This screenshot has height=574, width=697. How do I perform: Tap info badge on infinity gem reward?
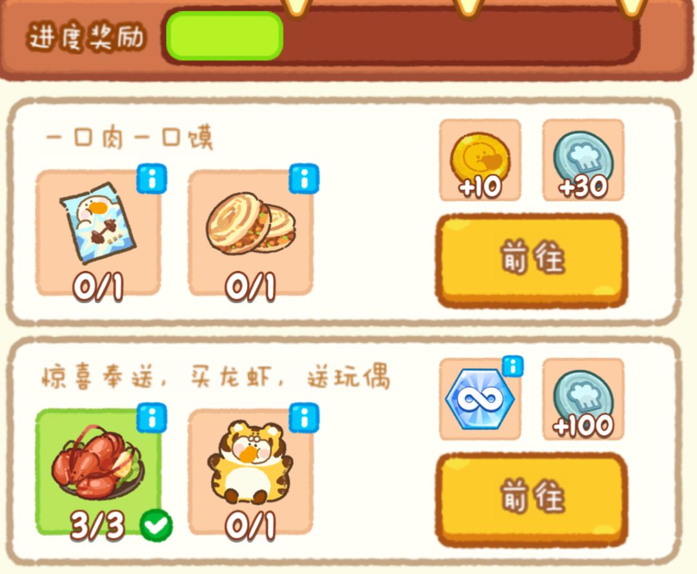[513, 366]
